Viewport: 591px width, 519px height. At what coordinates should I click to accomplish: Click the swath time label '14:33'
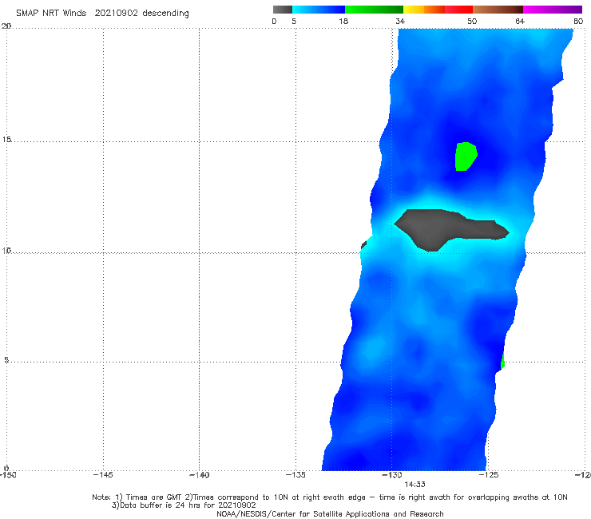414,485
